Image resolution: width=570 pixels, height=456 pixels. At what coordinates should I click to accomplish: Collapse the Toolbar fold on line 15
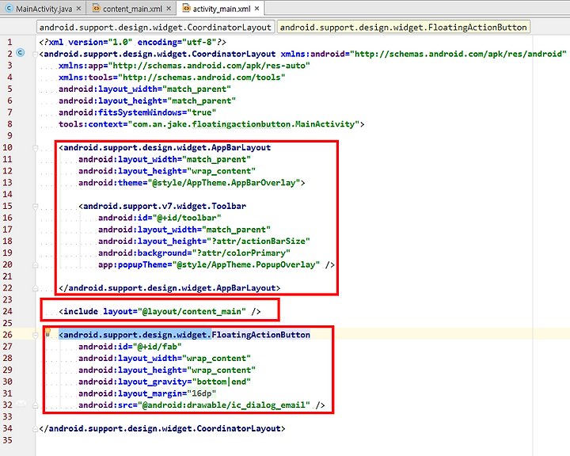tap(36, 207)
